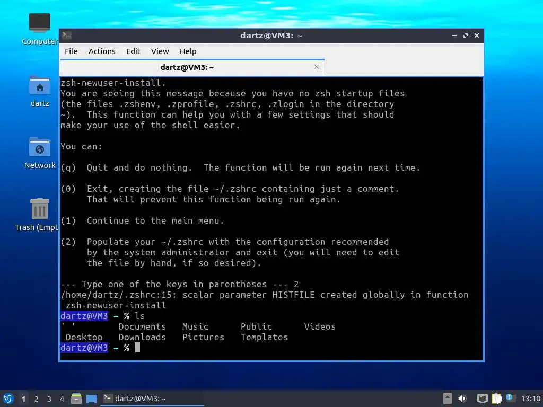Image resolution: width=543 pixels, height=407 pixels.
Task: Click the show desktop panel icon
Action: (92, 399)
